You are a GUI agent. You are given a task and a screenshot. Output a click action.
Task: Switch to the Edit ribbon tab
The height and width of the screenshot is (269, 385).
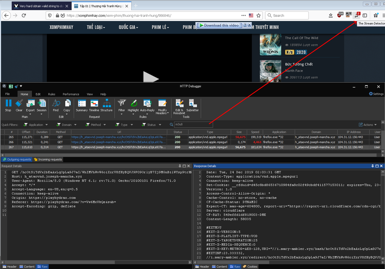38,94
